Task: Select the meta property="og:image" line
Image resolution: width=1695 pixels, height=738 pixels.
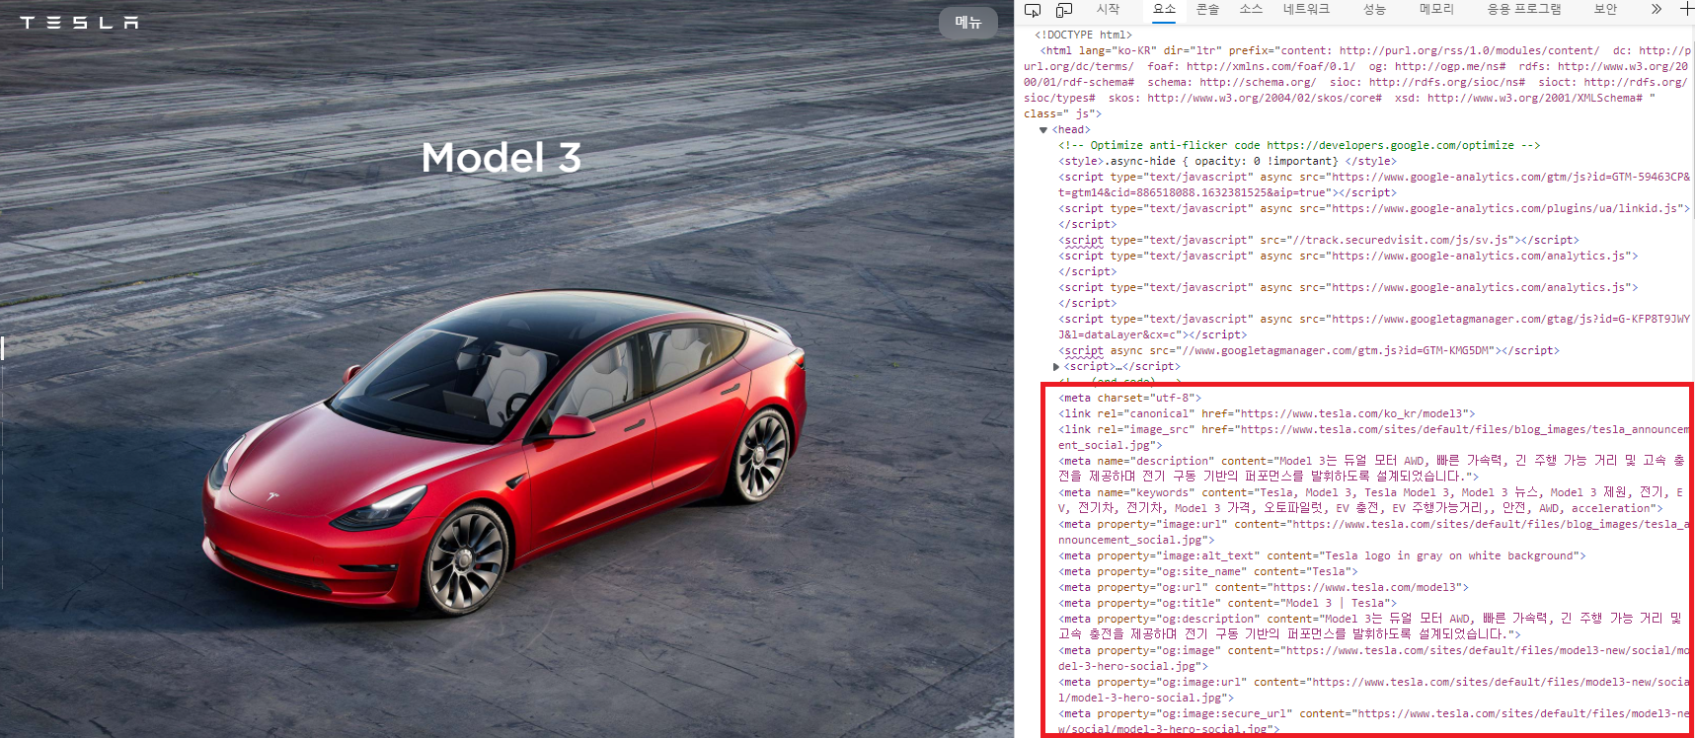Action: [1373, 658]
